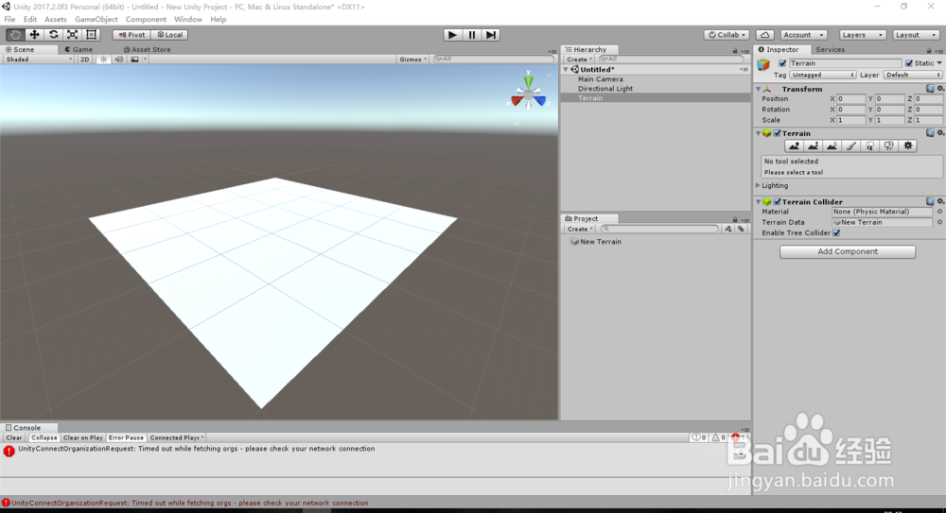Toggle Clear on Play option
Viewport: 946px width, 513px height.
(x=82, y=437)
